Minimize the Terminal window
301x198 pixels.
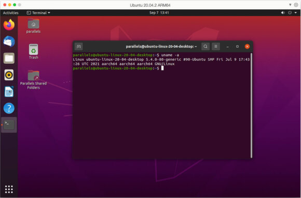coord(227,47)
